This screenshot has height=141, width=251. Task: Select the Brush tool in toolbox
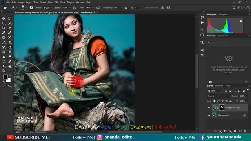click(x=4, y=42)
